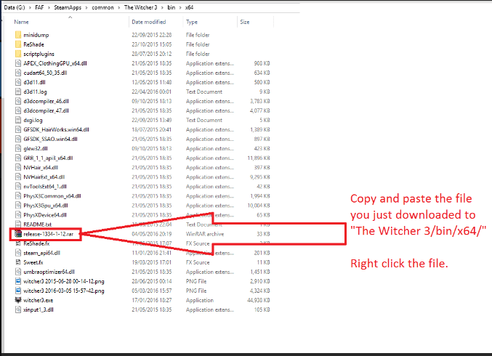Expand chevron after SteamApps breadcrumb

tap(86, 7)
